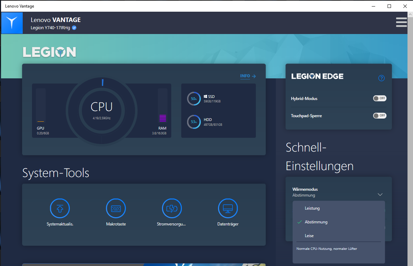The image size is (413, 266).
Task: Click the Makrotaste label
Action: (116, 224)
